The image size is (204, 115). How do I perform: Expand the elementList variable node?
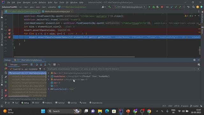point(48,80)
